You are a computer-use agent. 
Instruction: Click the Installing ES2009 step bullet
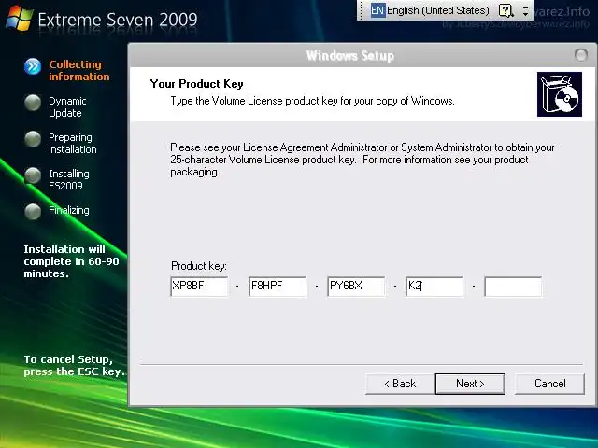(33, 175)
